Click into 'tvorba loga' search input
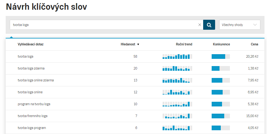The height and width of the screenshot is (134, 267). [104, 25]
